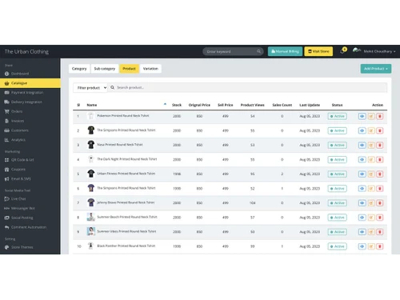The width and height of the screenshot is (400, 300).
Task: Open the Filter product dropdown
Action: point(90,87)
